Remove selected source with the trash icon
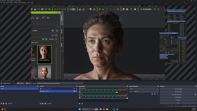 [43, 104]
